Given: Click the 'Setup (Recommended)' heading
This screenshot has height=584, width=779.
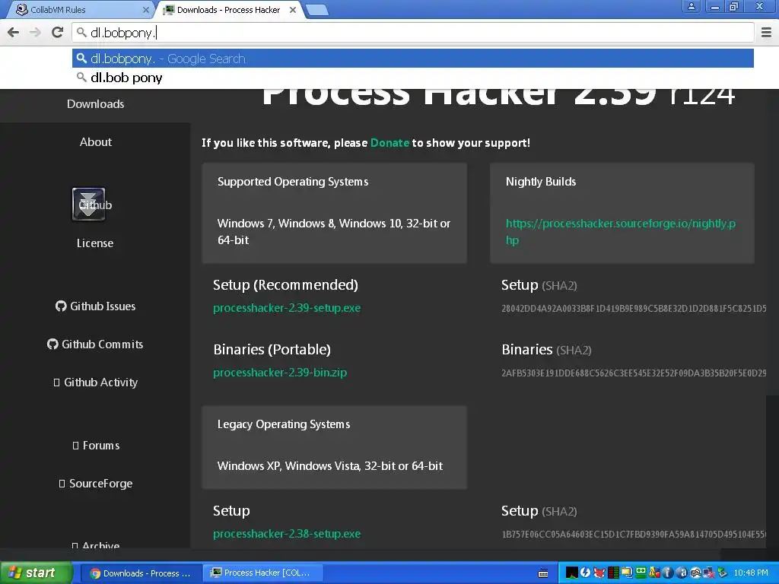Looking at the screenshot, I should (x=285, y=284).
